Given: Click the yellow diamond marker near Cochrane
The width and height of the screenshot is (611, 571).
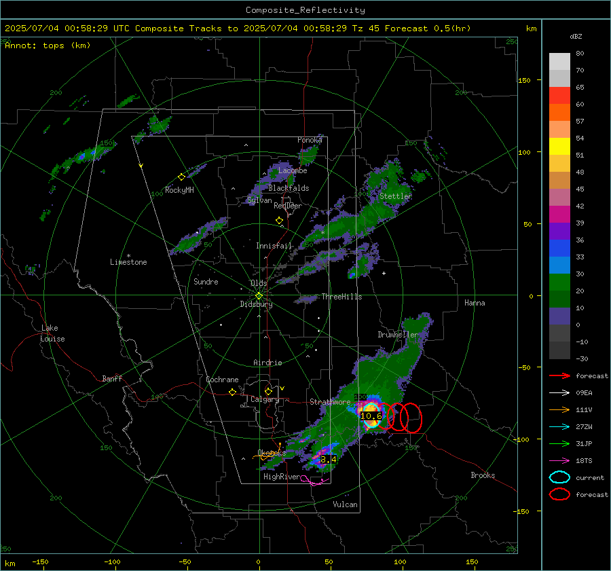Looking at the screenshot, I should click(x=233, y=392).
